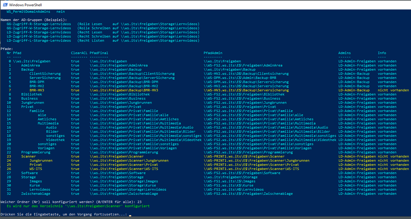Click yellow 'LD-Admin-Backup' in BMR-HV3 row
Image resolution: width=411 pixels, height=219 pixels.
[x=354, y=90]
